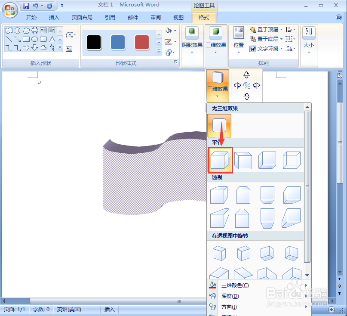Toggle the ruler button above vertical scrollbar
Screen dimensions: 347x316
(340, 76)
